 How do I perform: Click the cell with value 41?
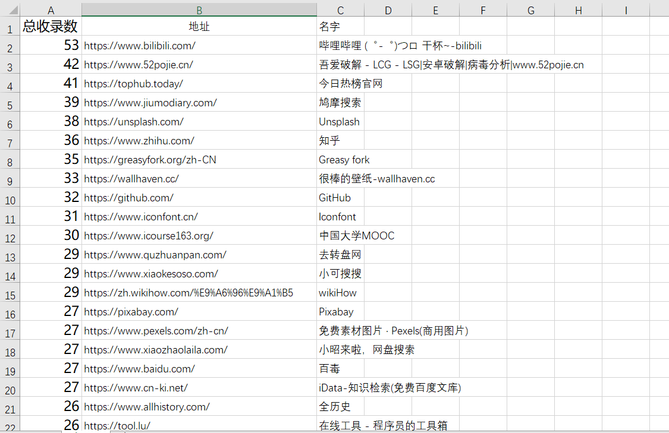point(51,83)
